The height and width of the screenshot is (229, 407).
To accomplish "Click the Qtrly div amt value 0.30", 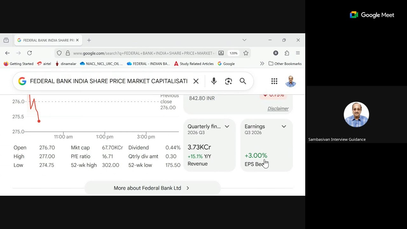I will pyautogui.click(x=171, y=156).
